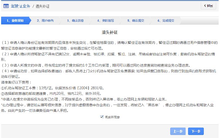Select step 1 业务须知 tab
220x138 pixels.
(15, 21)
